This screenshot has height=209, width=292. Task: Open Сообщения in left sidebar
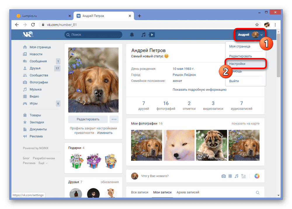pos(38,61)
